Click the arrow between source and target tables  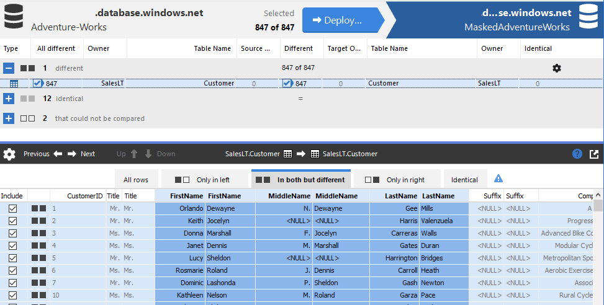(301, 154)
